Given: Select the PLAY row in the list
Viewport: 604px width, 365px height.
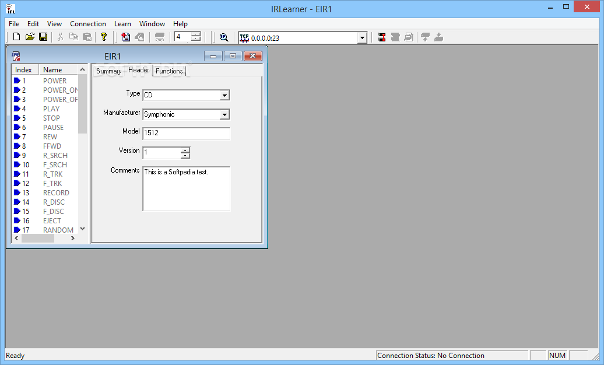Looking at the screenshot, I should [45, 108].
